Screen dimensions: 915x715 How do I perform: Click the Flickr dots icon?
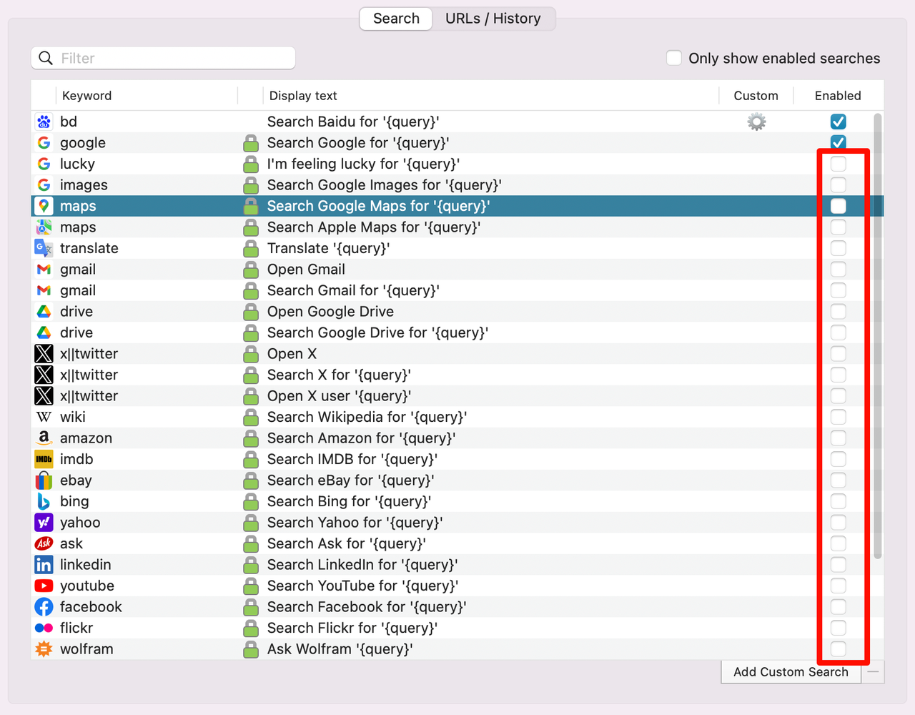click(x=44, y=628)
